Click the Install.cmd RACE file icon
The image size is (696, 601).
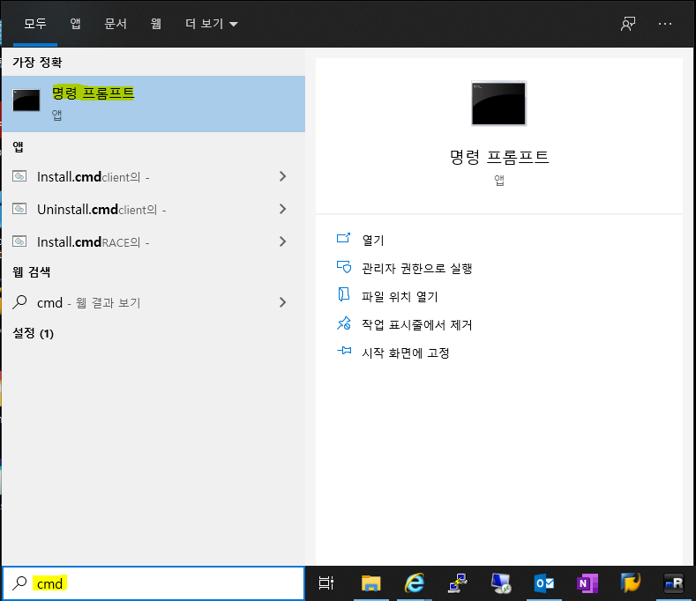19,241
